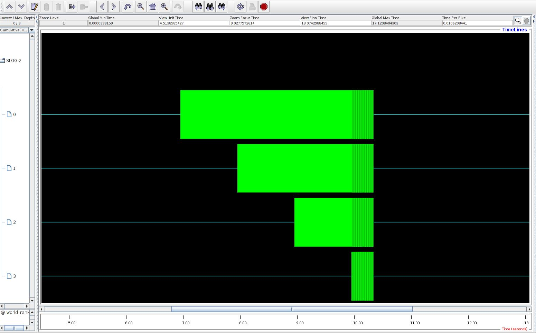Click the horizontal timeline scrollbar thumb
The height and width of the screenshot is (333, 536).
coord(292,309)
